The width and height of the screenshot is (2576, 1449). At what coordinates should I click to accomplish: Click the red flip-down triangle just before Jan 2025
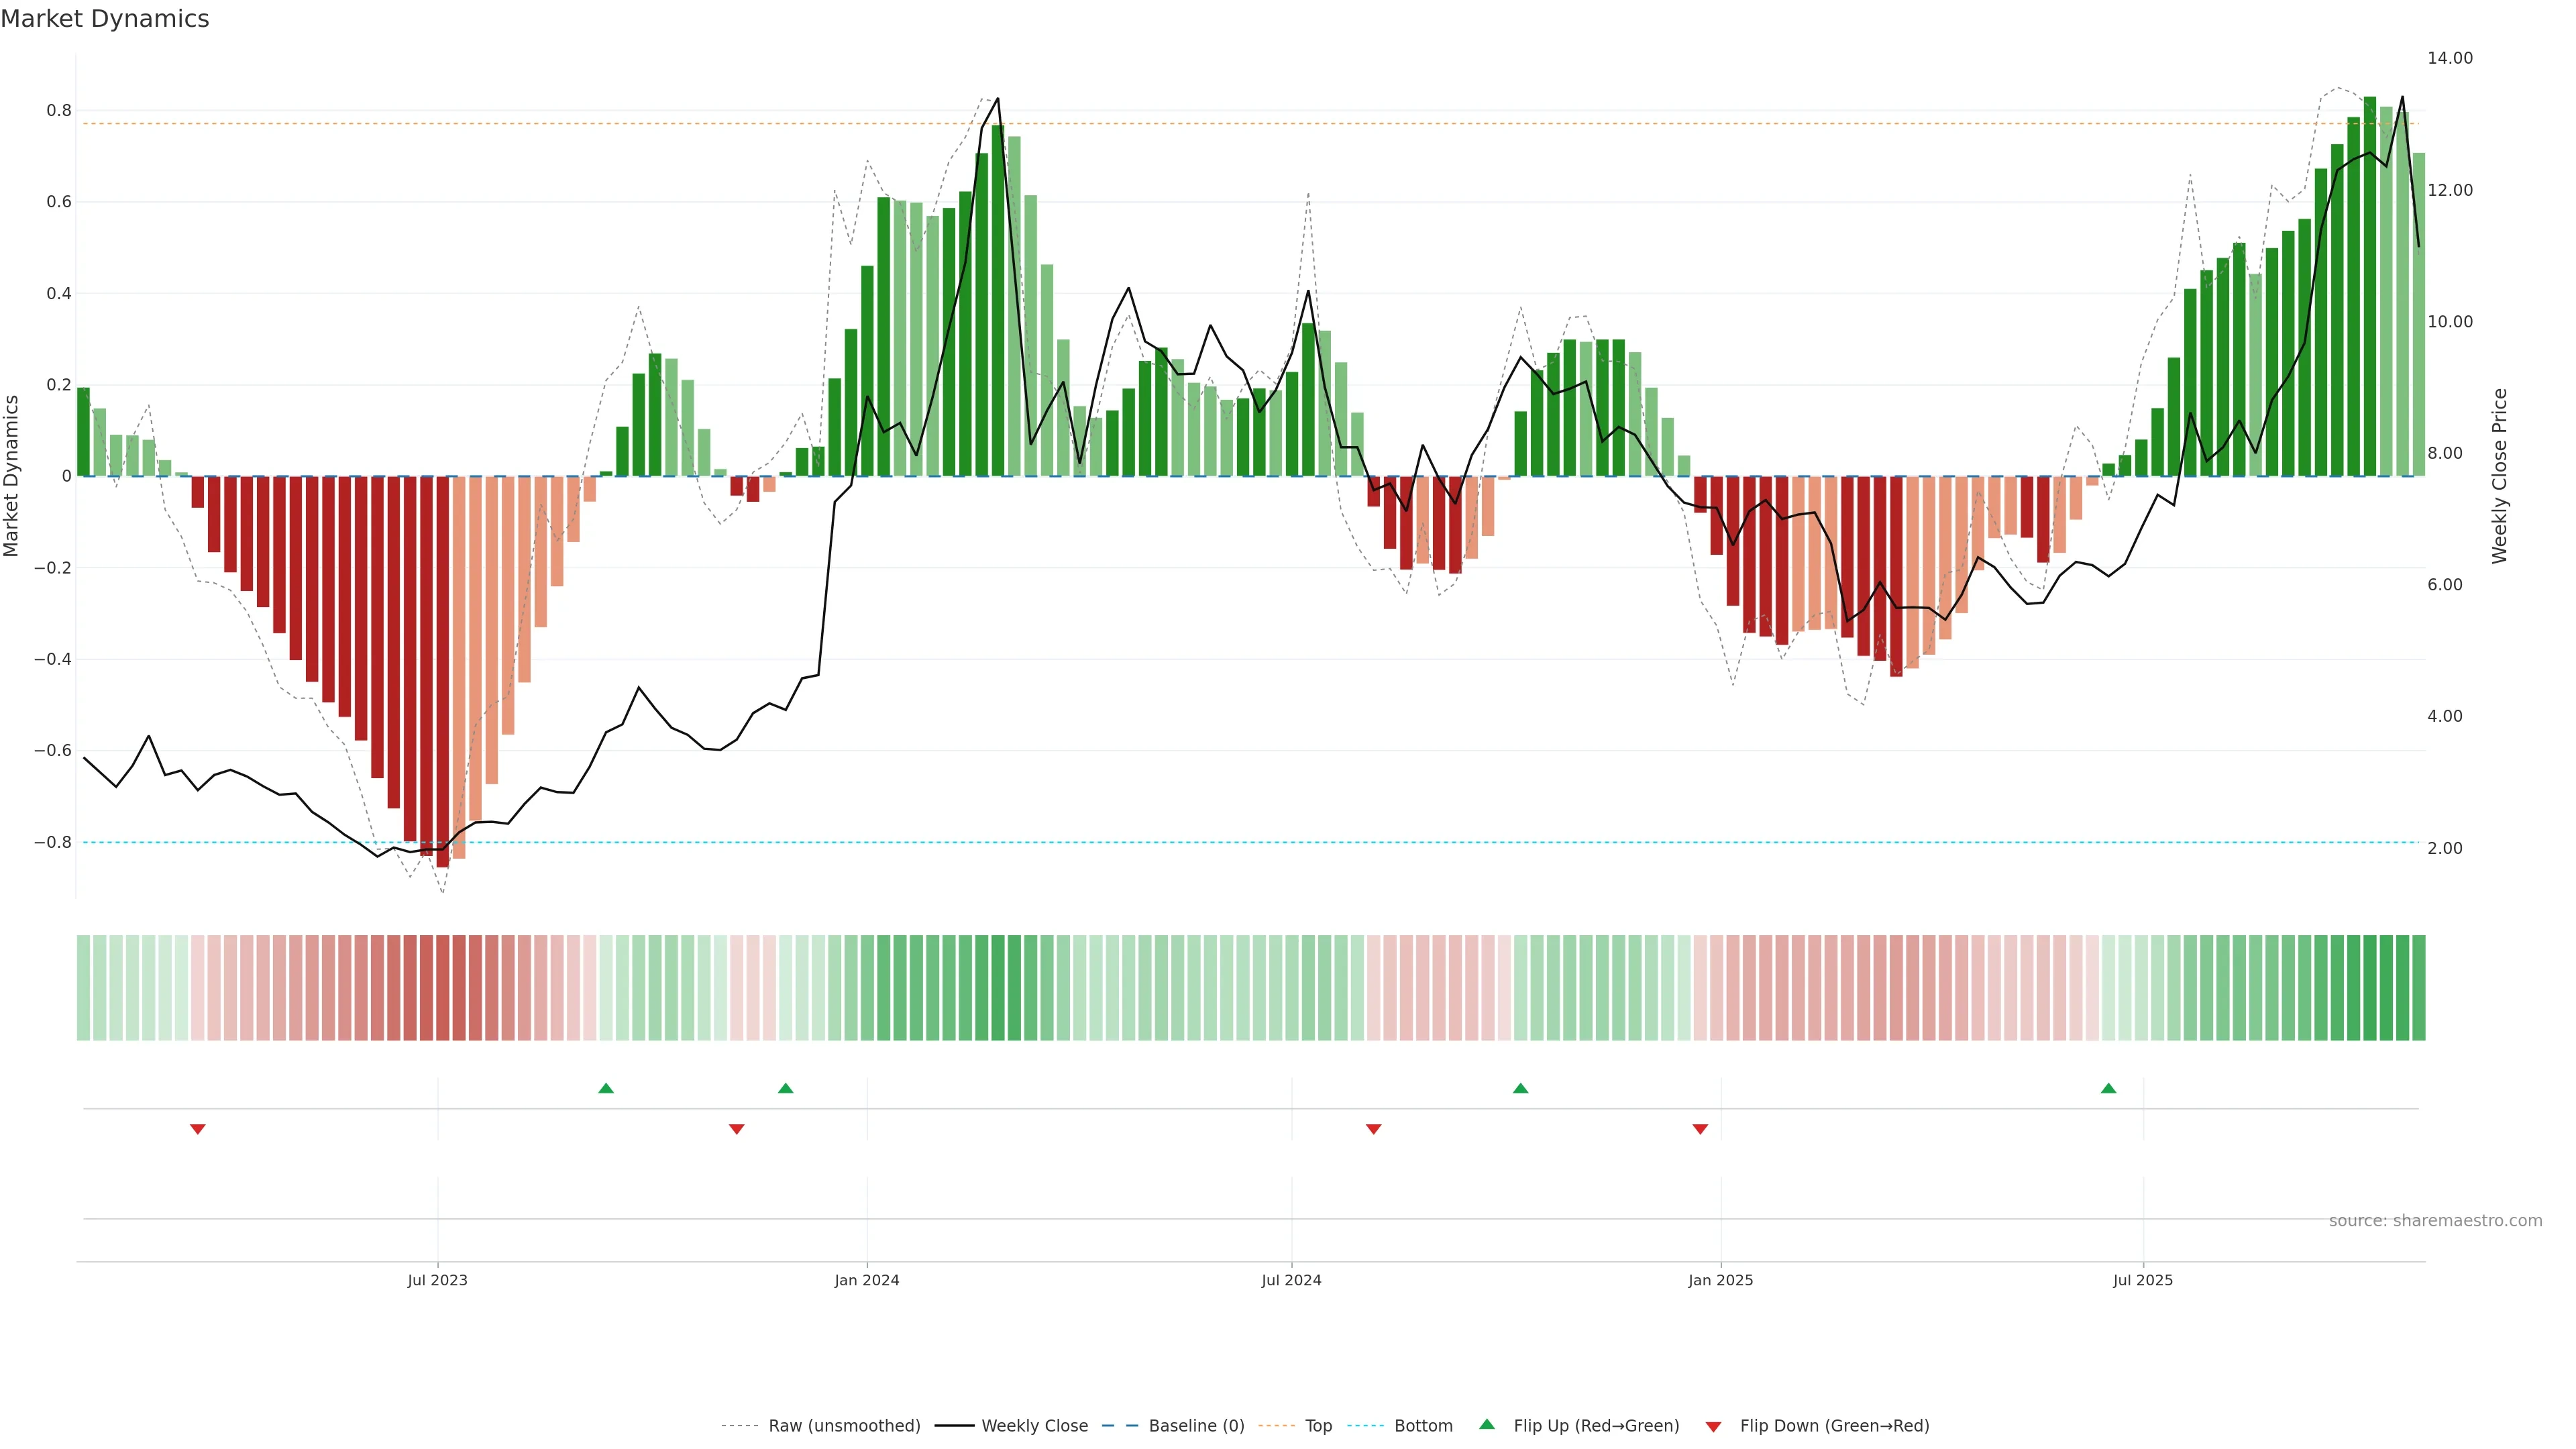[1700, 1129]
